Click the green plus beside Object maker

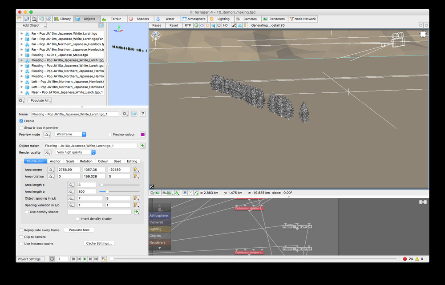pyautogui.click(x=142, y=146)
